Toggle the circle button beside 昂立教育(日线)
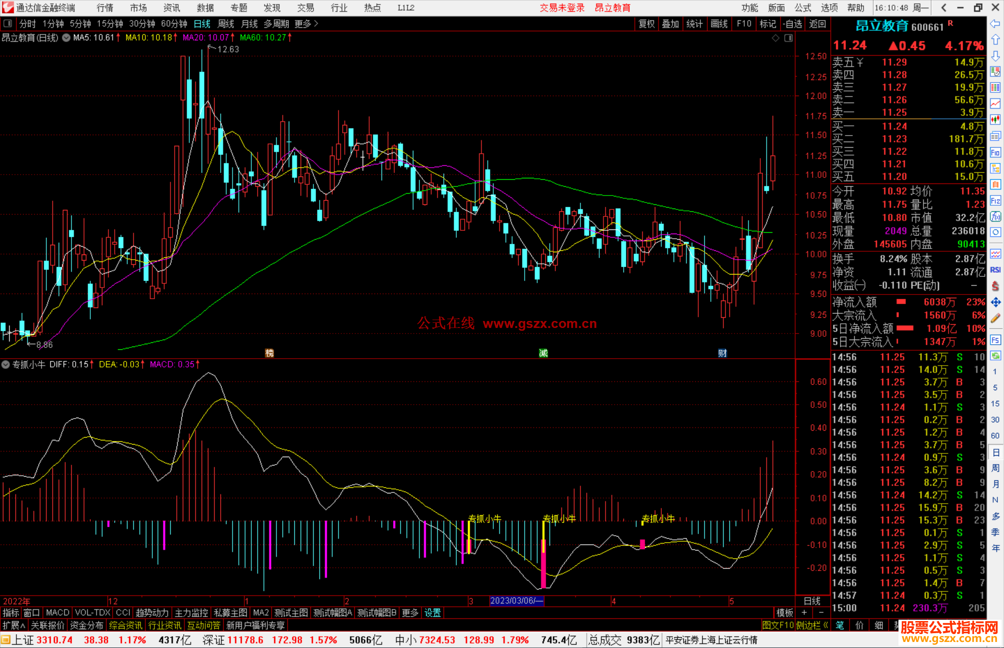1004x648 pixels. [x=66, y=38]
